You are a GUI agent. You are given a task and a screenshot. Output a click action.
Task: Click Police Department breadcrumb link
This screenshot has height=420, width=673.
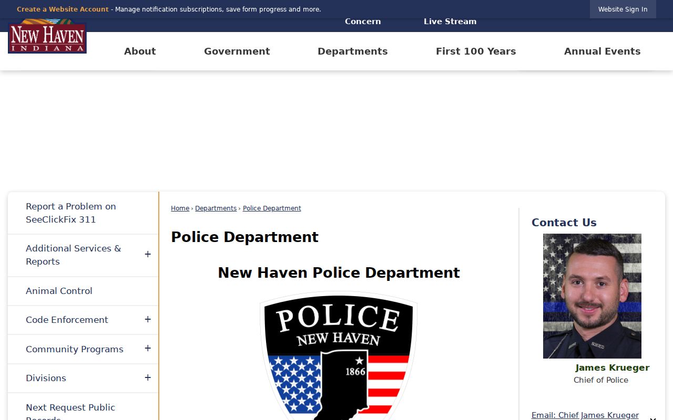tap(272, 208)
